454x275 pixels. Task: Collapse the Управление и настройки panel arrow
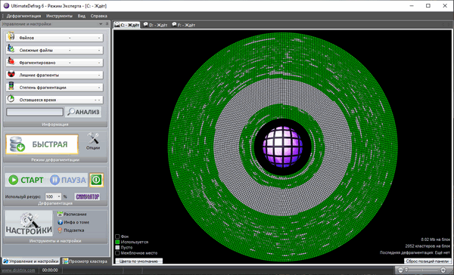click(101, 24)
